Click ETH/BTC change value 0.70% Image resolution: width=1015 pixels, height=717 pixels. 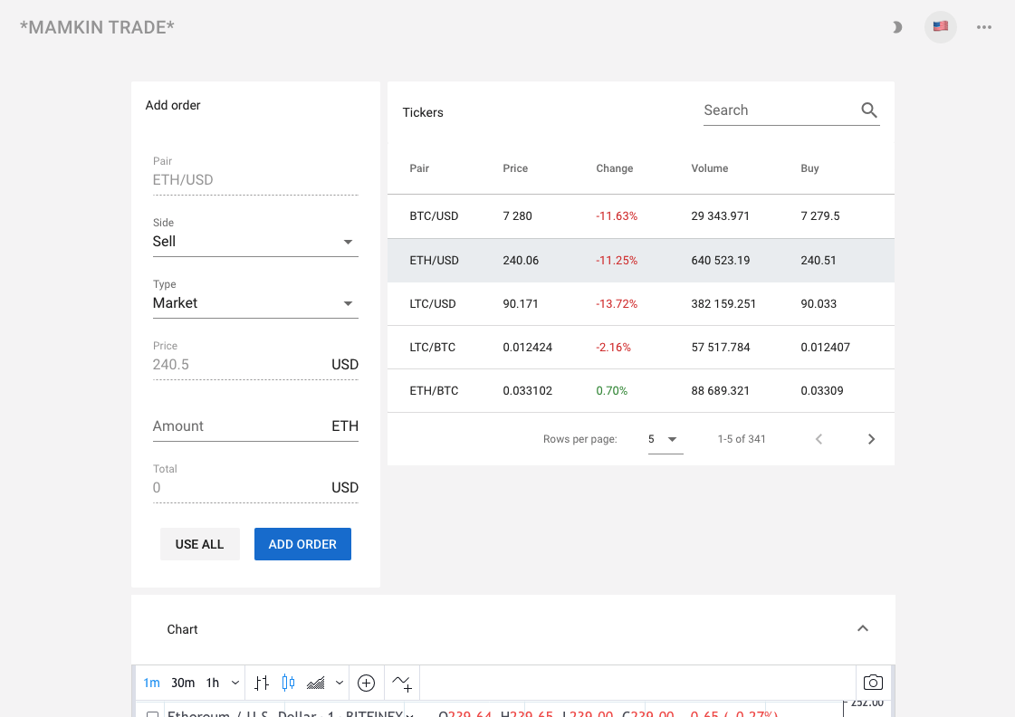pos(612,391)
